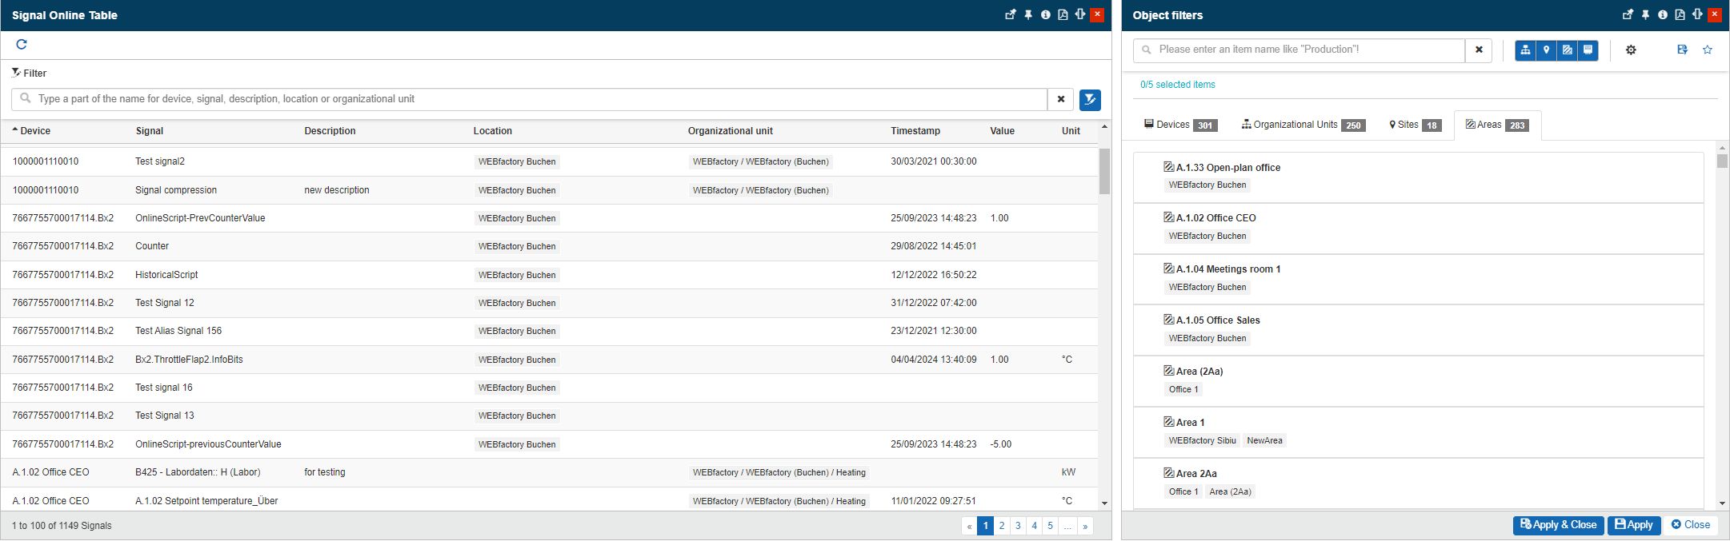The width and height of the screenshot is (1730, 541).
Task: Open info icon in Signal Online Table header
Action: click(x=1045, y=14)
